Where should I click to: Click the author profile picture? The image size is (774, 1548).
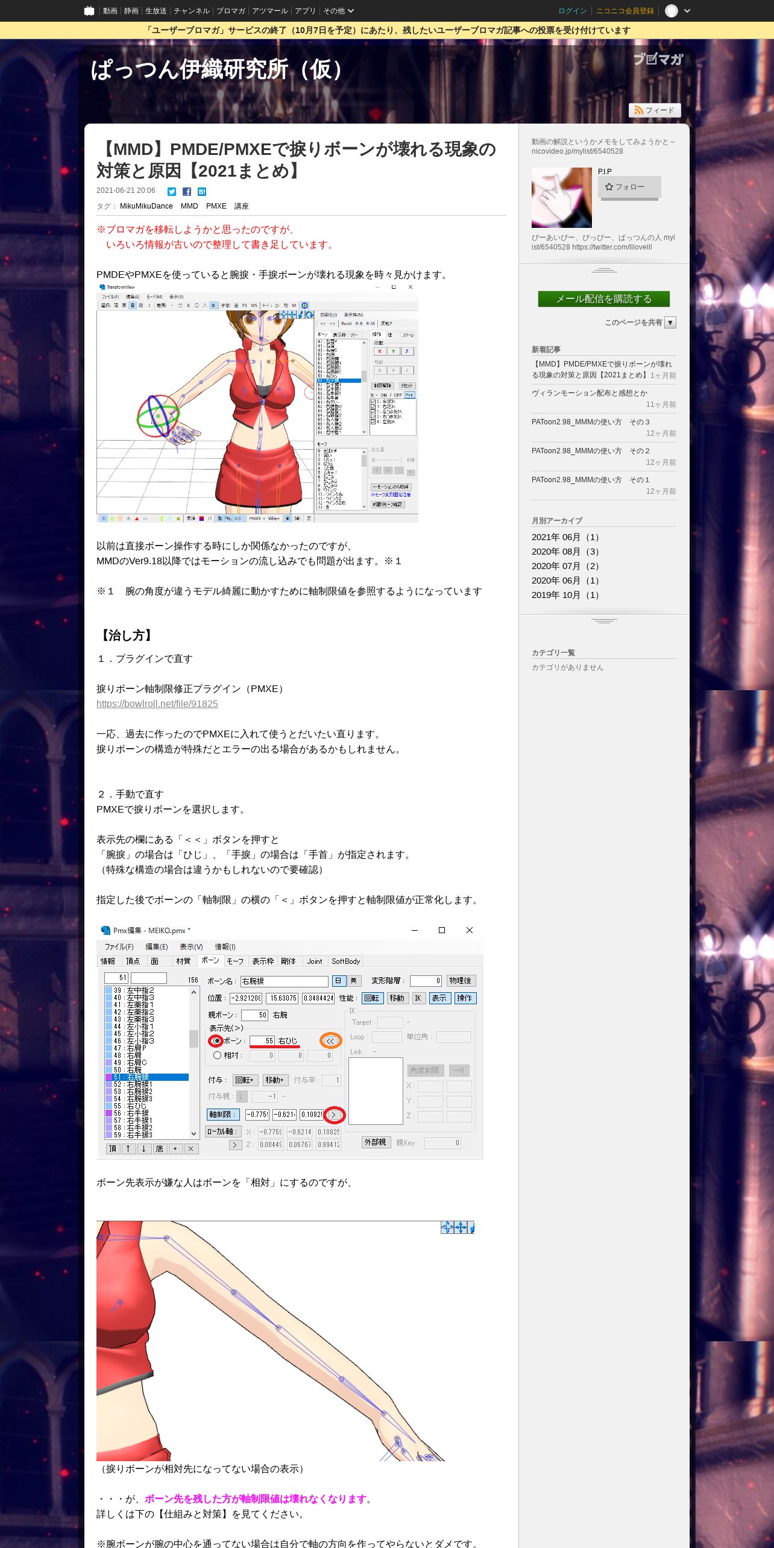click(x=562, y=198)
